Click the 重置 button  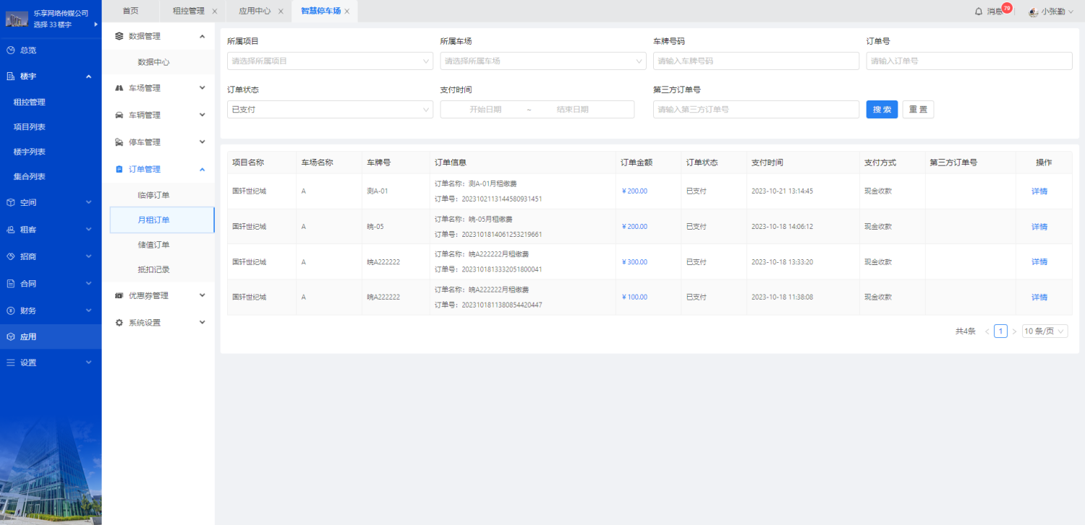(918, 110)
